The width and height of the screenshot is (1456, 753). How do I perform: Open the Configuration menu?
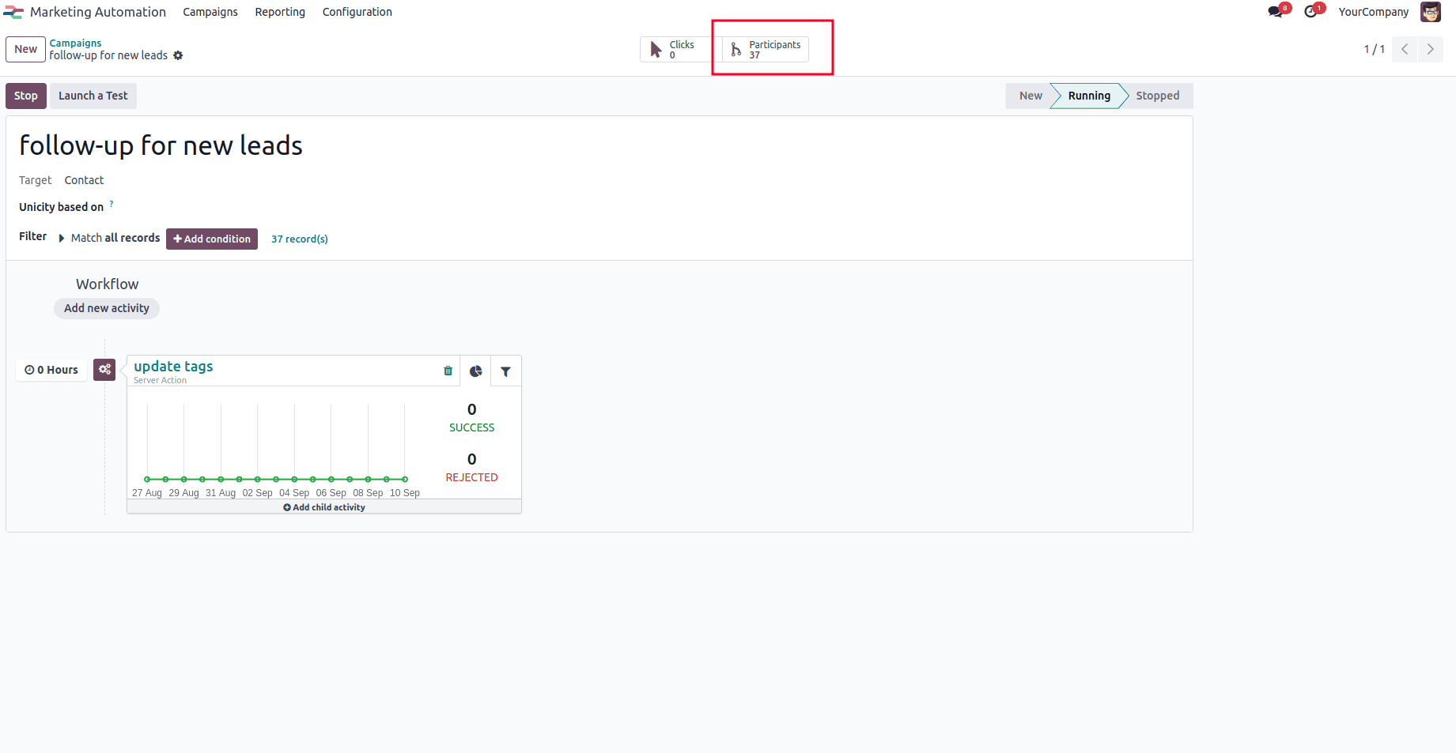coord(357,12)
